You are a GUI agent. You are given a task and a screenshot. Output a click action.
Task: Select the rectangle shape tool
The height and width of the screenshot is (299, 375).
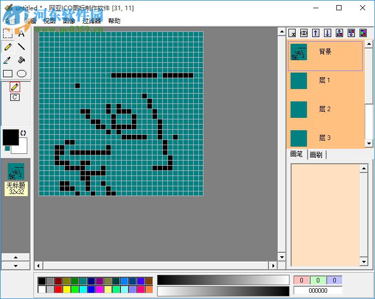[8, 74]
